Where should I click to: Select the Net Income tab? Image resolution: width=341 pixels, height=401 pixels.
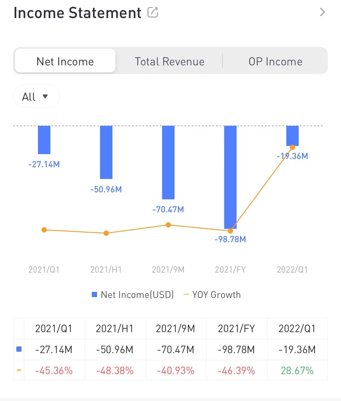click(x=65, y=61)
